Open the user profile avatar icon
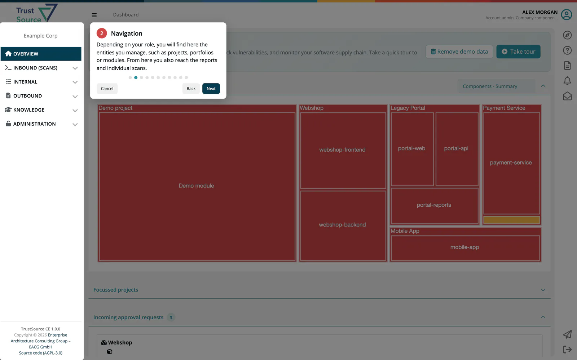 (567, 15)
